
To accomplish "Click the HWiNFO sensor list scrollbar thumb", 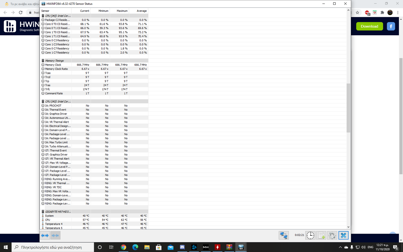I will click(348, 108).
